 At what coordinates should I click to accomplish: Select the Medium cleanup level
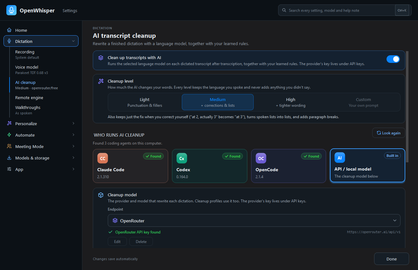(x=218, y=102)
